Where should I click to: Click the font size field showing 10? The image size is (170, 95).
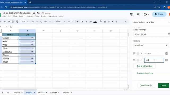click(x=73, y=22)
